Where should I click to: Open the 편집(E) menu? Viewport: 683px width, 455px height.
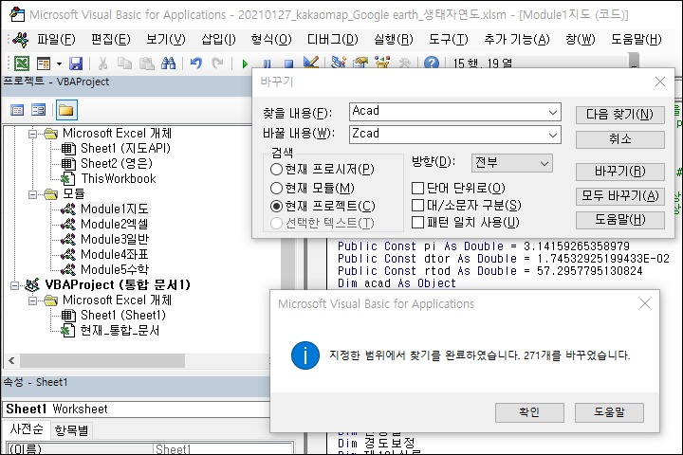point(111,40)
